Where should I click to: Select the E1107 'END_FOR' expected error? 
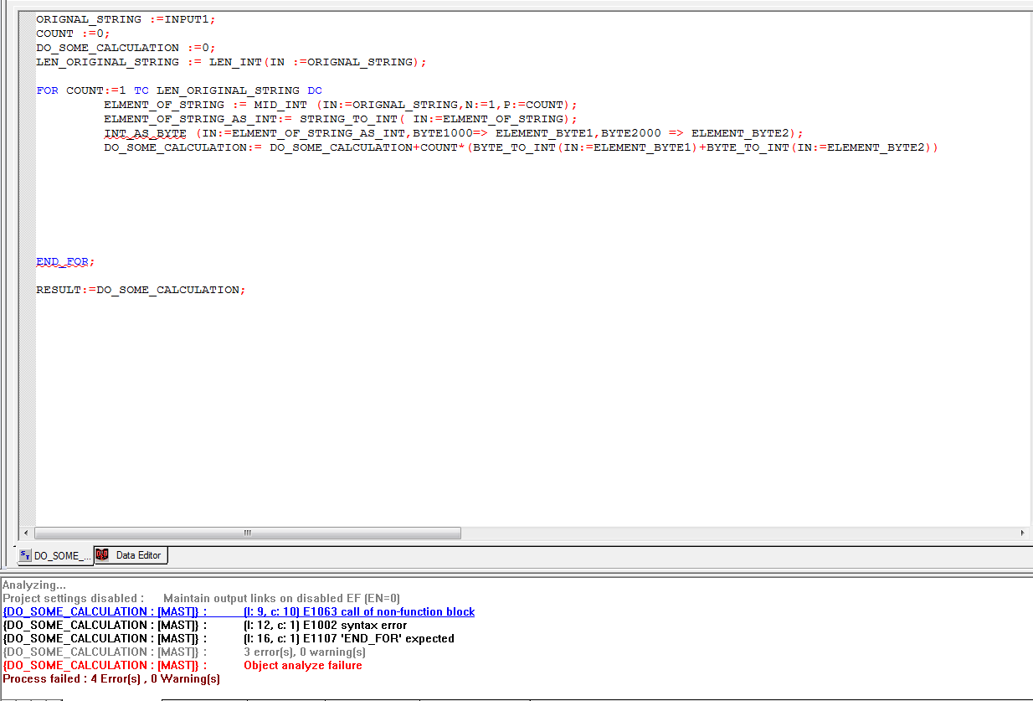348,639
